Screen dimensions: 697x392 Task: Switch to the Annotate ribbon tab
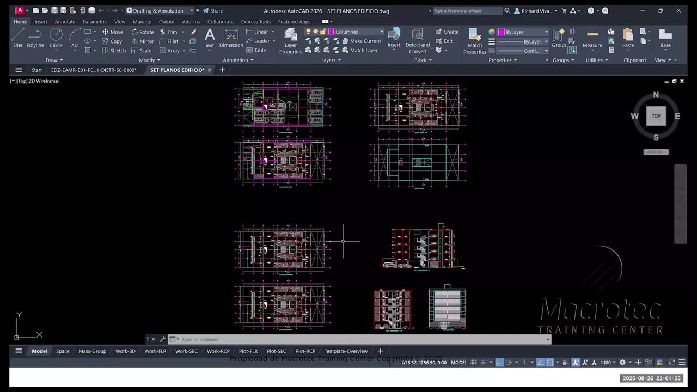point(65,22)
